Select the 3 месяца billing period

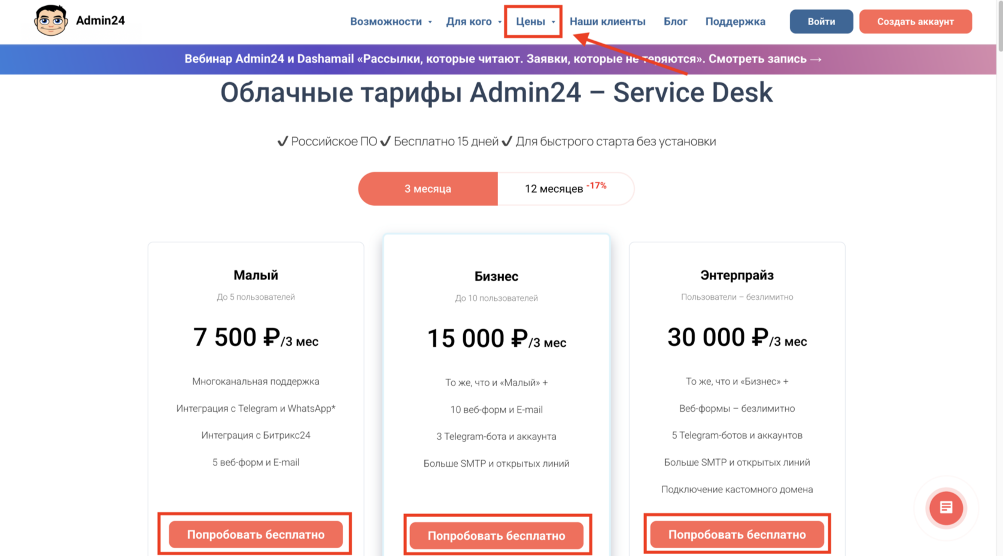428,189
